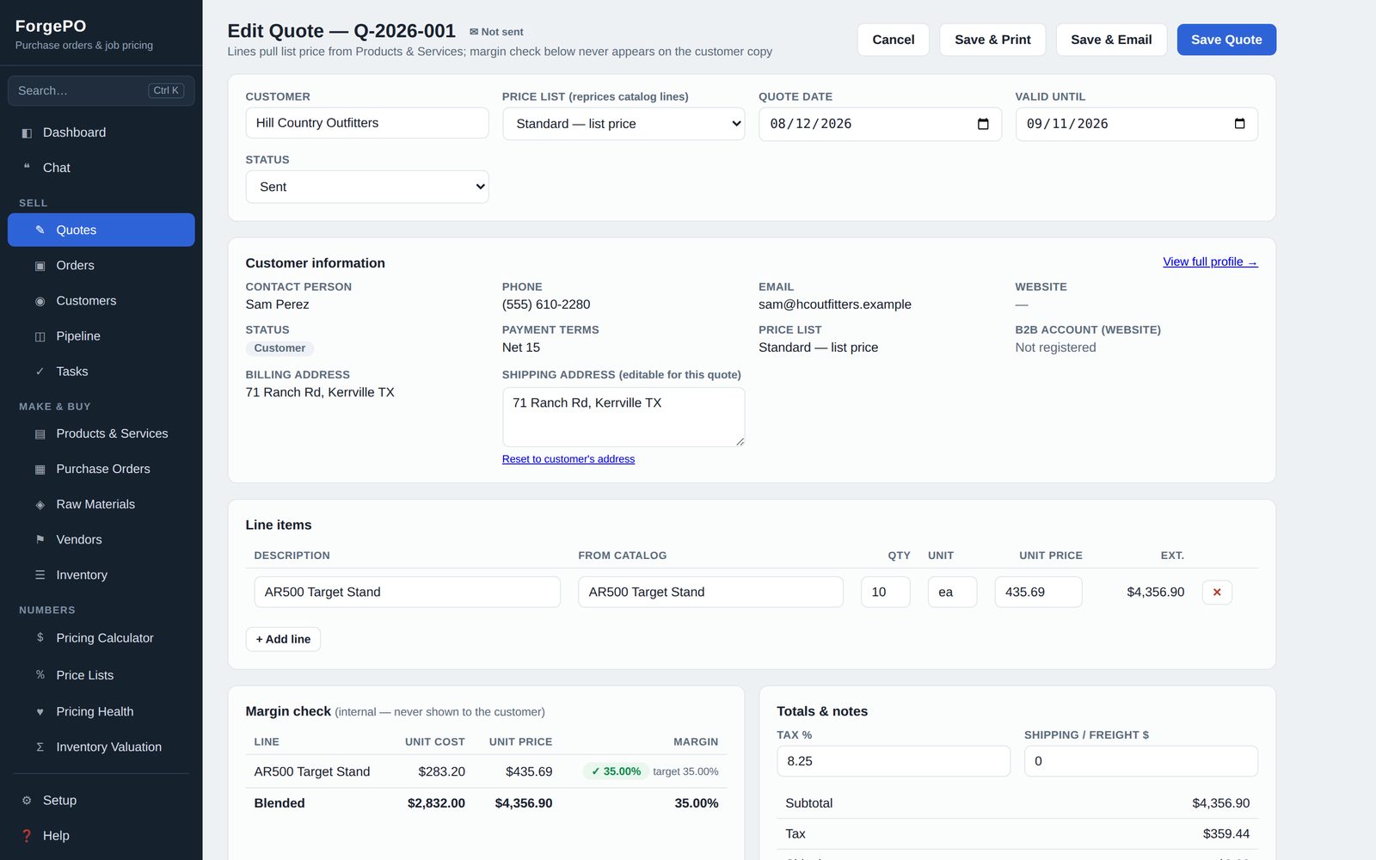The height and width of the screenshot is (860, 1376).
Task: Focus the sidebar Search field
Action: 101,90
